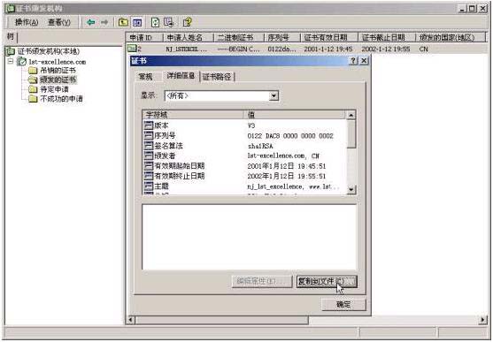Screen dimensions: 493x342
Task: Select the 证书颁发机构(本地) root node icon
Action: click(x=11, y=51)
